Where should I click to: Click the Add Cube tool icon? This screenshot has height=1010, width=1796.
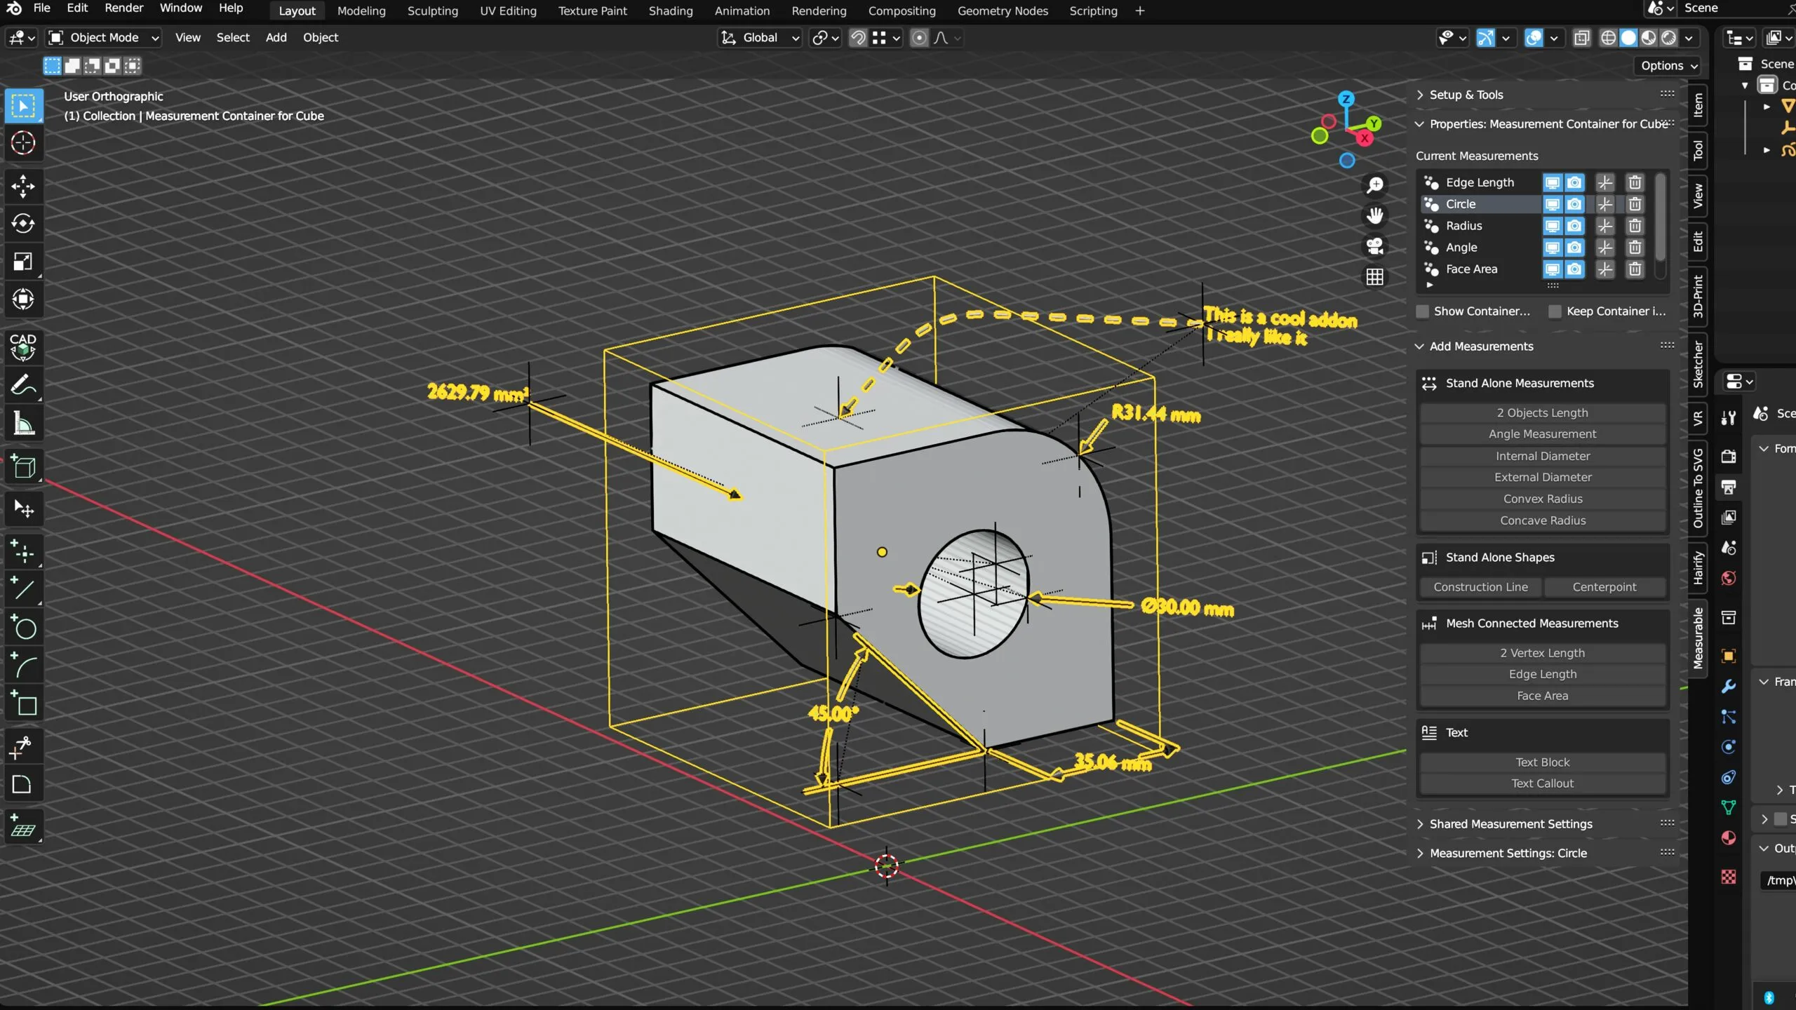tap(23, 467)
